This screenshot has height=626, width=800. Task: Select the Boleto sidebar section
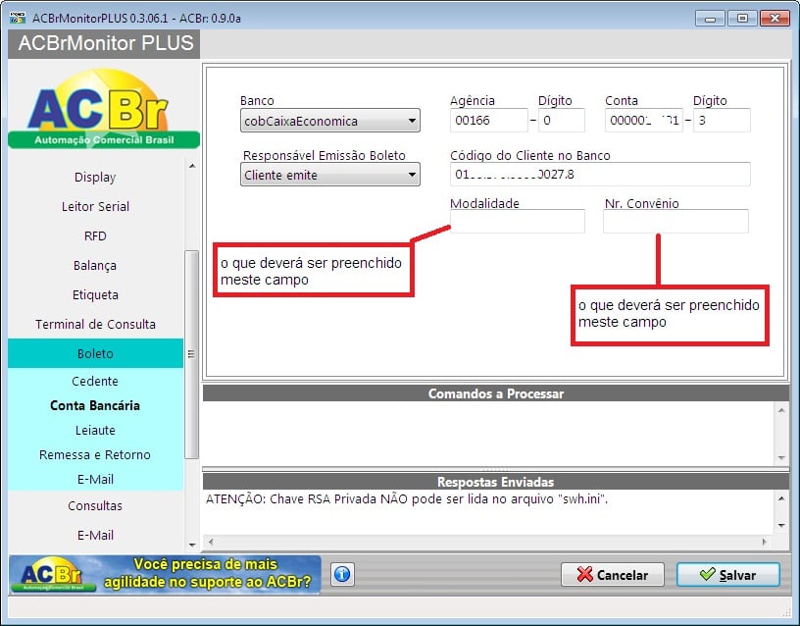click(x=95, y=353)
